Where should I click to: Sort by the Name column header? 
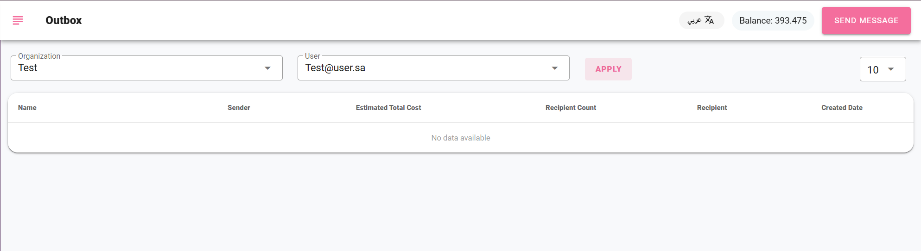(27, 108)
